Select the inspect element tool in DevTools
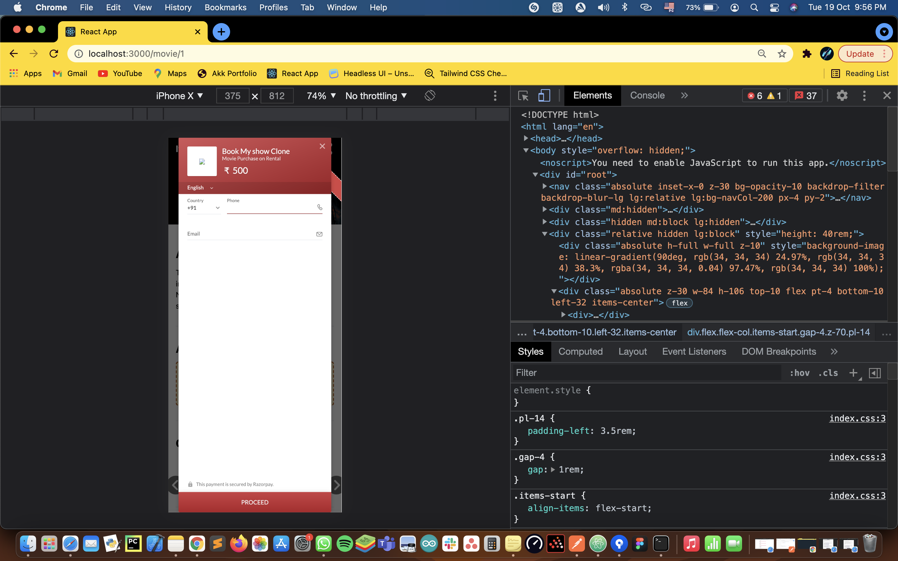 523,95
